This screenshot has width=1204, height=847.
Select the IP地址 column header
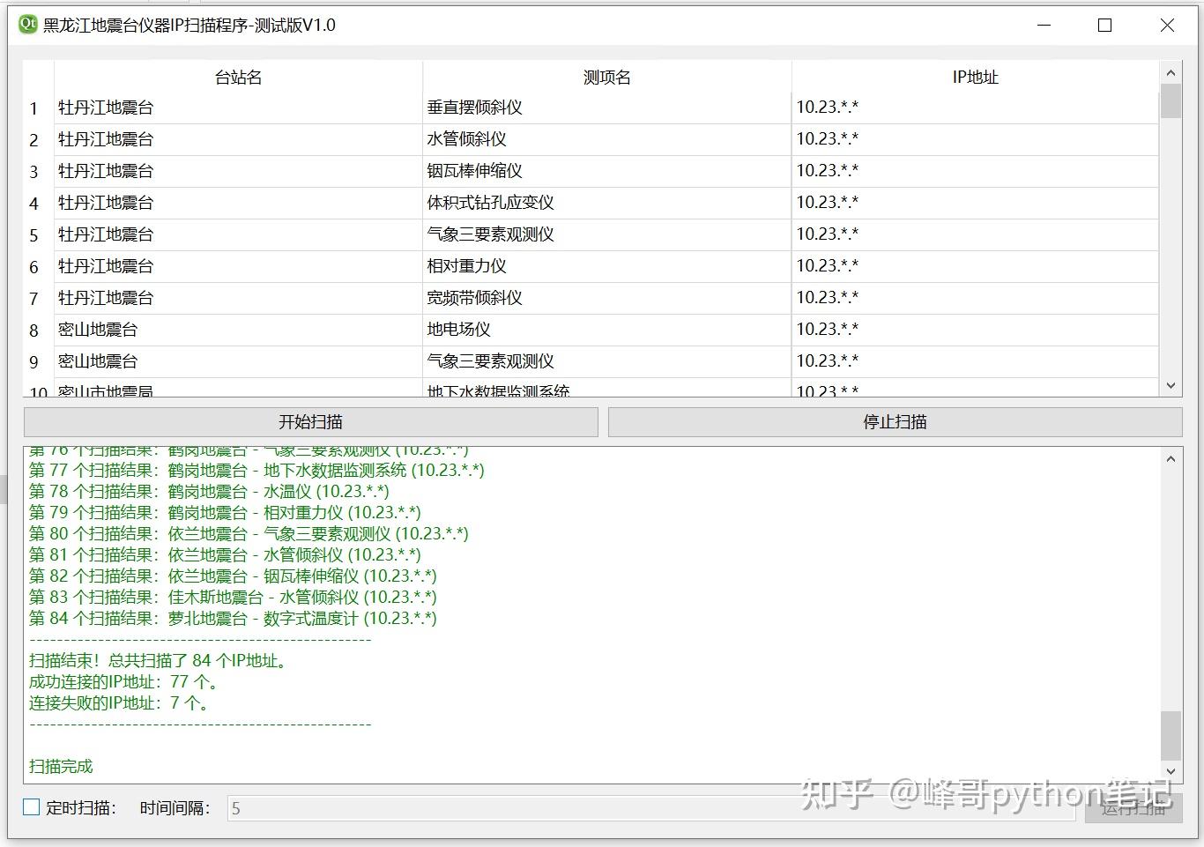click(x=975, y=77)
